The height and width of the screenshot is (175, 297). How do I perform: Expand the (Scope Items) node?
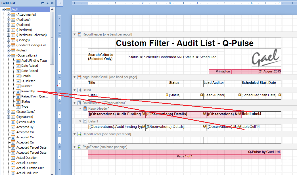coord(8,112)
